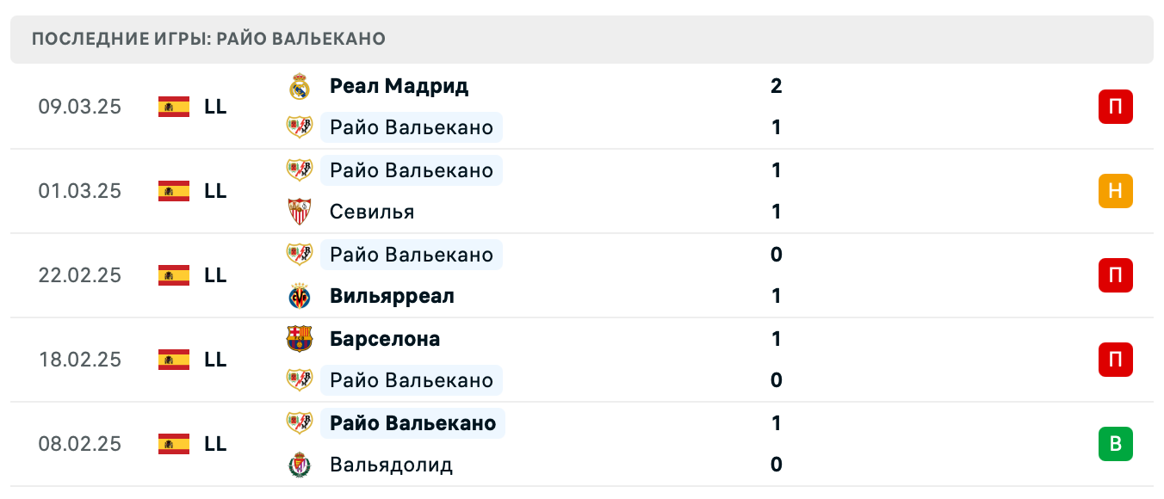The height and width of the screenshot is (499, 1164).
Task: Click the Barcelona club crest
Action: (x=300, y=339)
